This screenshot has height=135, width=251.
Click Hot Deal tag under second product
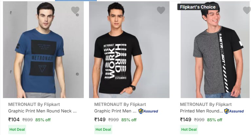pyautogui.click(x=103, y=129)
